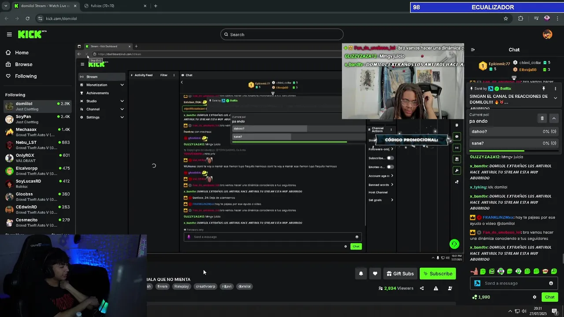The image size is (564, 317).
Task: Click the fivem stream tag
Action: coord(162,287)
